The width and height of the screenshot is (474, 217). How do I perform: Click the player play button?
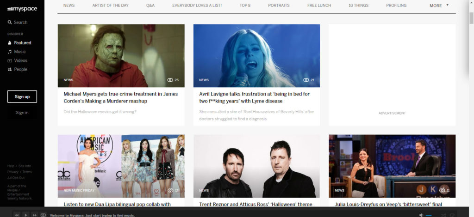[26, 215]
